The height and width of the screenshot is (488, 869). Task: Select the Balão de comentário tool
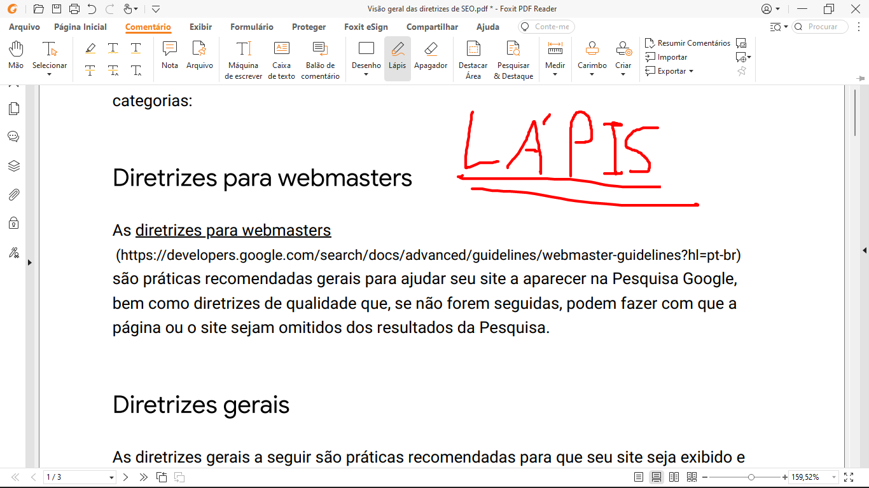coord(320,60)
